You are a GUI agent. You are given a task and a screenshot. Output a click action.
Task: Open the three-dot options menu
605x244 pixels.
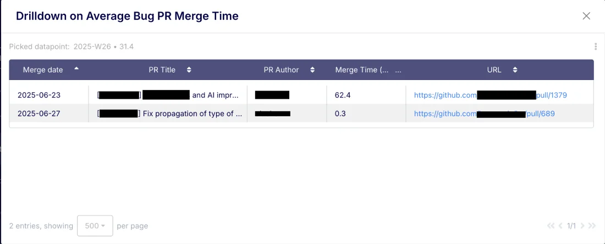pos(596,47)
